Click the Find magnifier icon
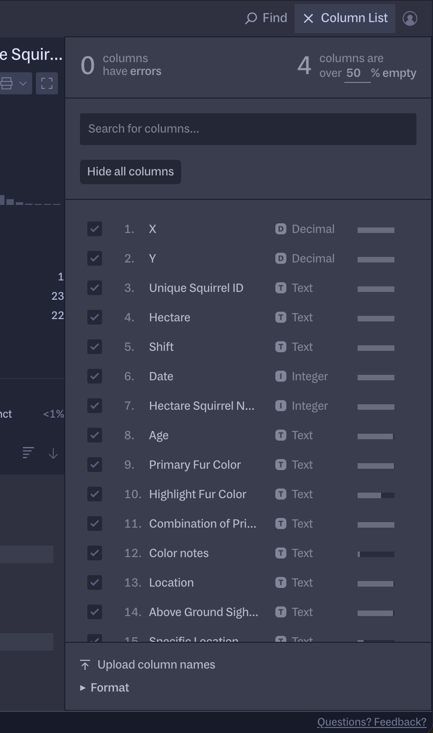Viewport: 433px width, 733px height. [251, 18]
